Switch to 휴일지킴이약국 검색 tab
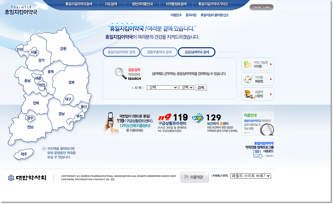 point(121,52)
